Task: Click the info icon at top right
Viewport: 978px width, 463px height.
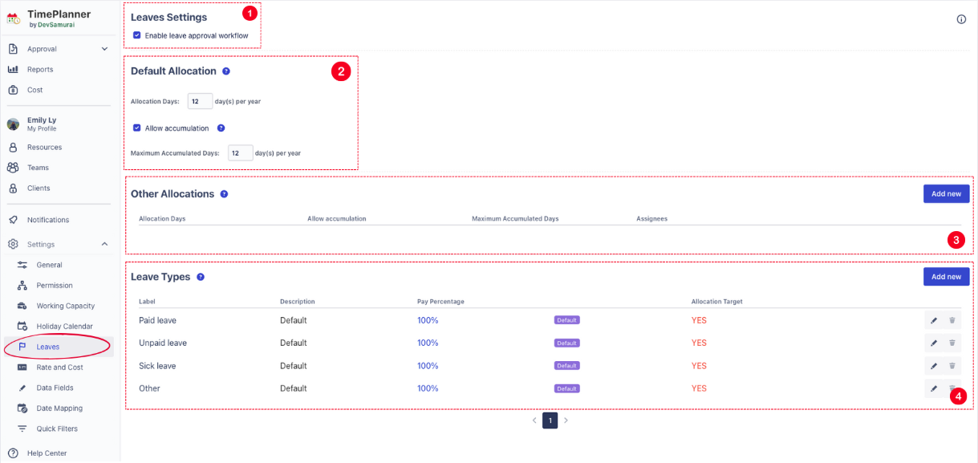Action: click(961, 19)
